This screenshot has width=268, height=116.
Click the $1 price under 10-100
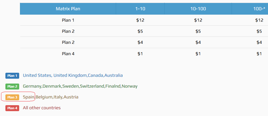point(198,54)
